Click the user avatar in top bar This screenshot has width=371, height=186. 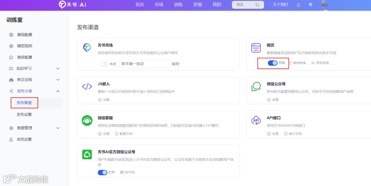point(325,5)
